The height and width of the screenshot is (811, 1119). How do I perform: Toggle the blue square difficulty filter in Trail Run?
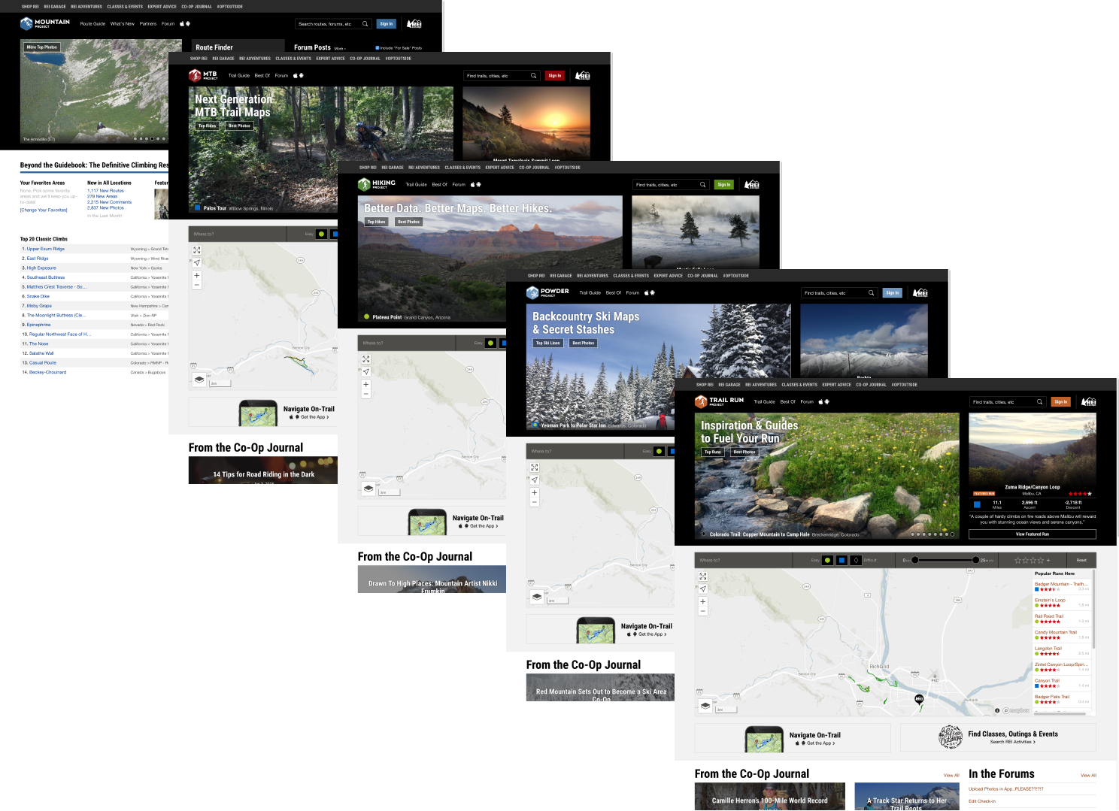pyautogui.click(x=842, y=560)
